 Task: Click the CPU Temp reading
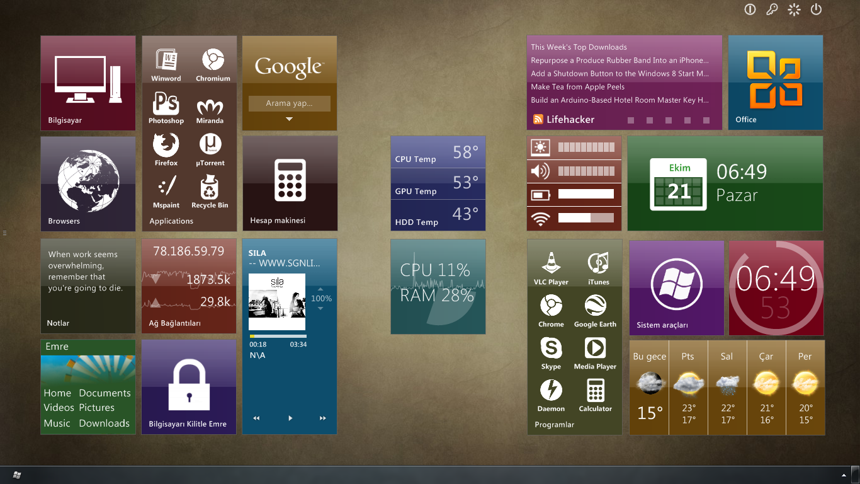click(x=438, y=152)
